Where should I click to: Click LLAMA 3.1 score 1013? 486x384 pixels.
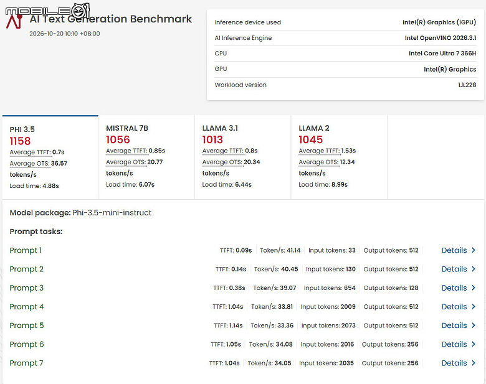tap(212, 139)
